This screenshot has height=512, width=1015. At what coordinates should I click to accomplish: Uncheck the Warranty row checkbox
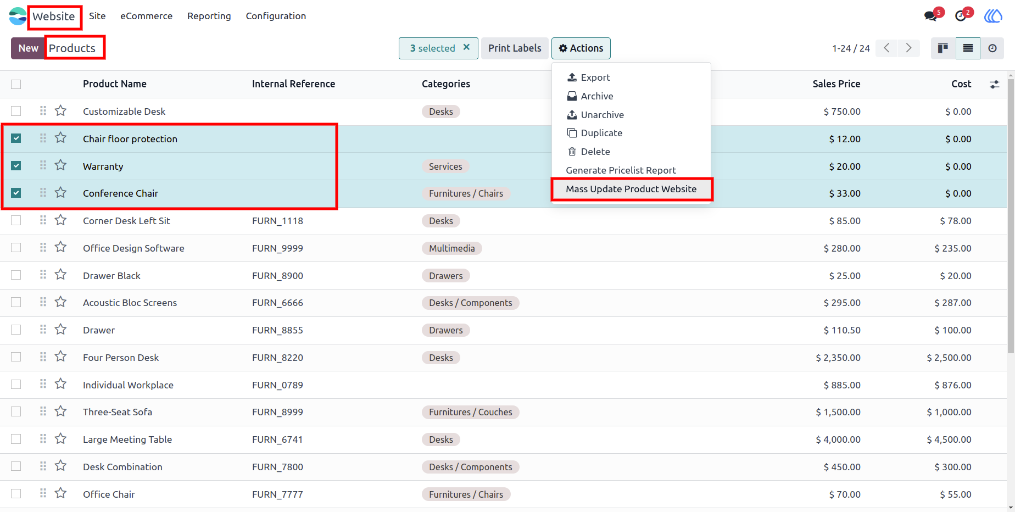point(16,165)
